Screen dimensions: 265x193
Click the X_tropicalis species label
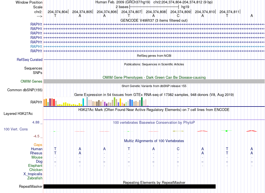coord(33,174)
